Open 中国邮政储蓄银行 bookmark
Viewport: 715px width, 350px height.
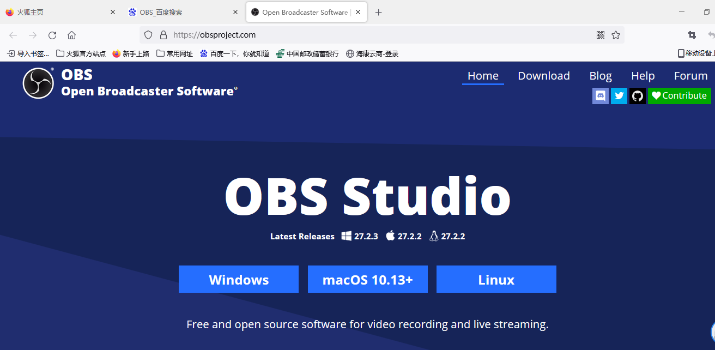(307, 53)
